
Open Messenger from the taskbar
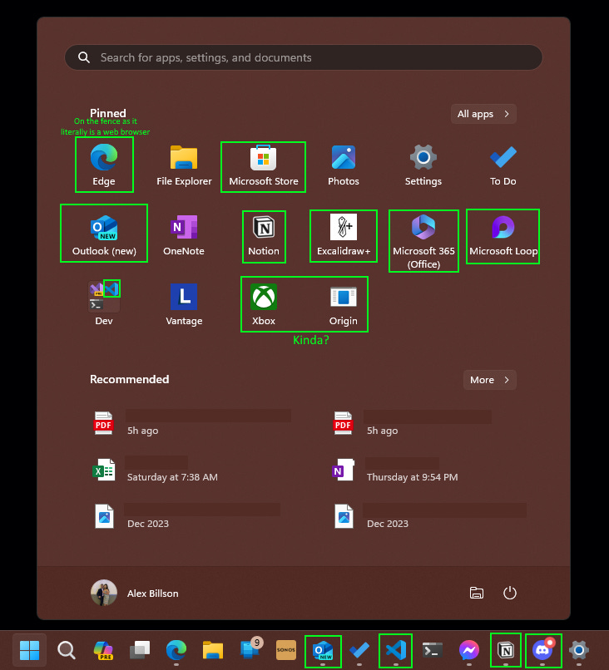[x=469, y=650]
